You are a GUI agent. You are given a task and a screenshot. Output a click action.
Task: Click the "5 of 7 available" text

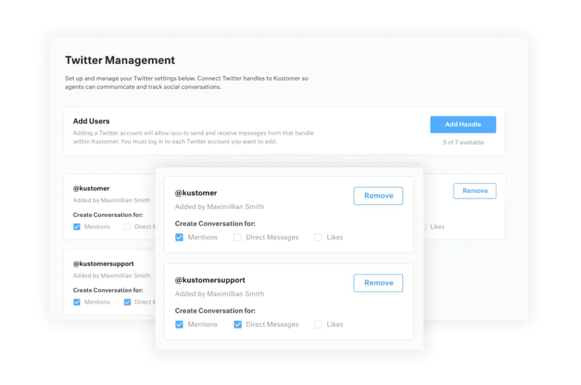463,143
